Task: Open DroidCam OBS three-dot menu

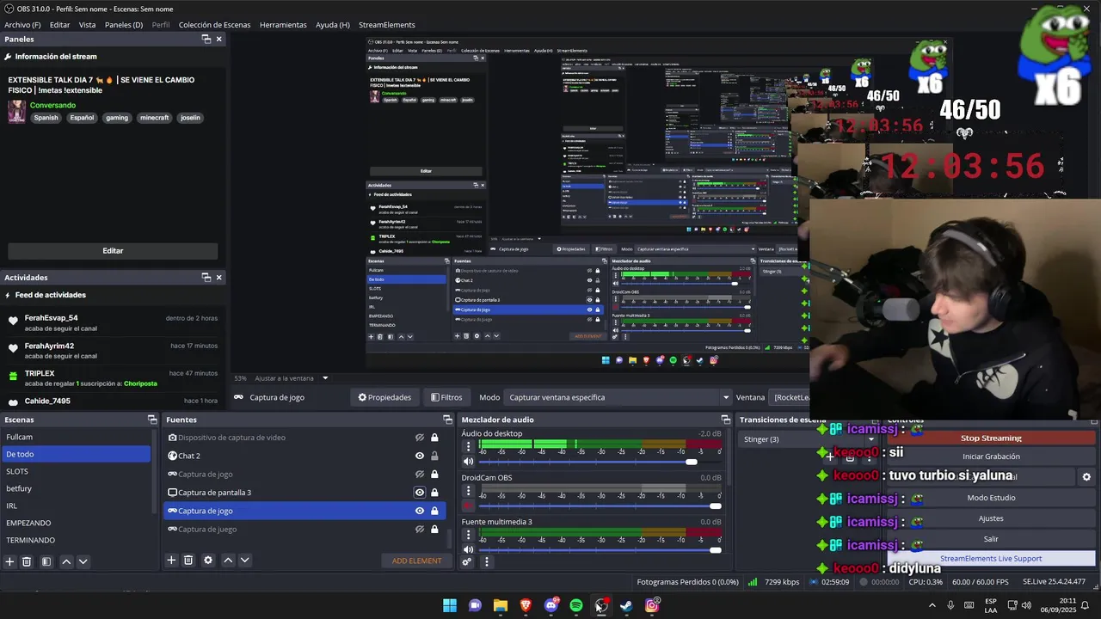Action: click(469, 491)
